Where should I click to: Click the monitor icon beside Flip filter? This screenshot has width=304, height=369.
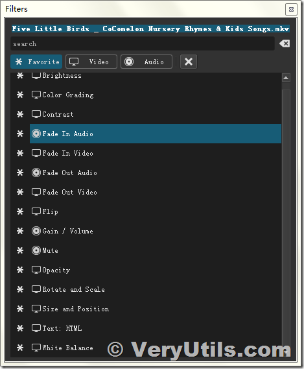pyautogui.click(x=36, y=211)
